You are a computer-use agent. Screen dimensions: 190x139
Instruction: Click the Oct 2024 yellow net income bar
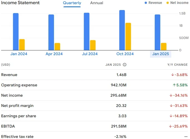[x=128, y=36]
